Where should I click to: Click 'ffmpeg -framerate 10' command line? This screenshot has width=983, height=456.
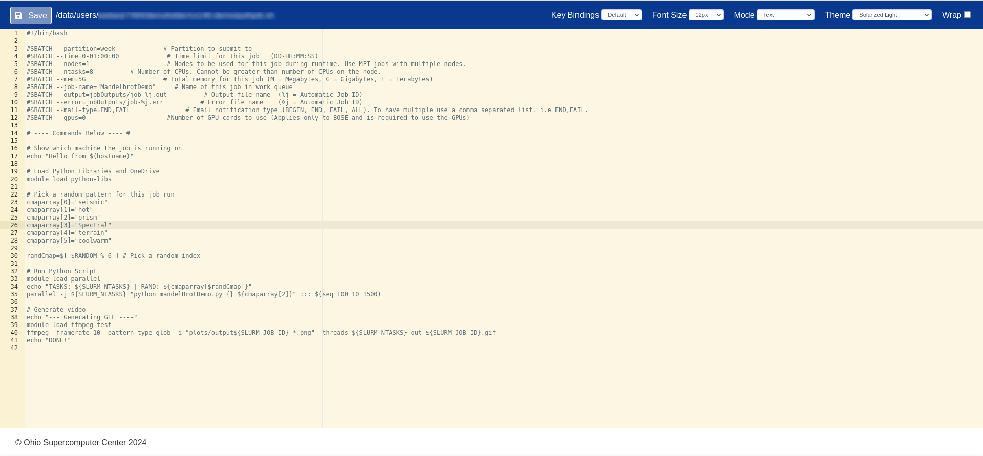261,333
